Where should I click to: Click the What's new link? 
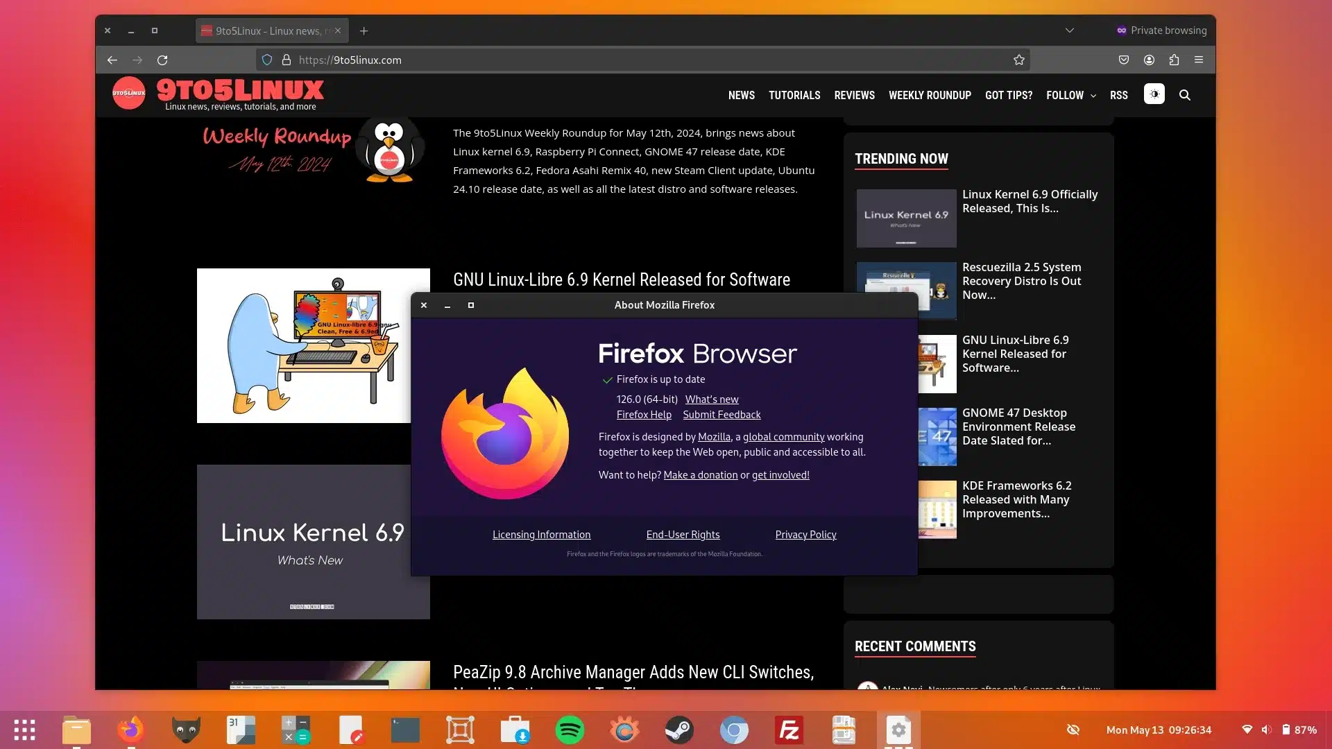pyautogui.click(x=712, y=399)
